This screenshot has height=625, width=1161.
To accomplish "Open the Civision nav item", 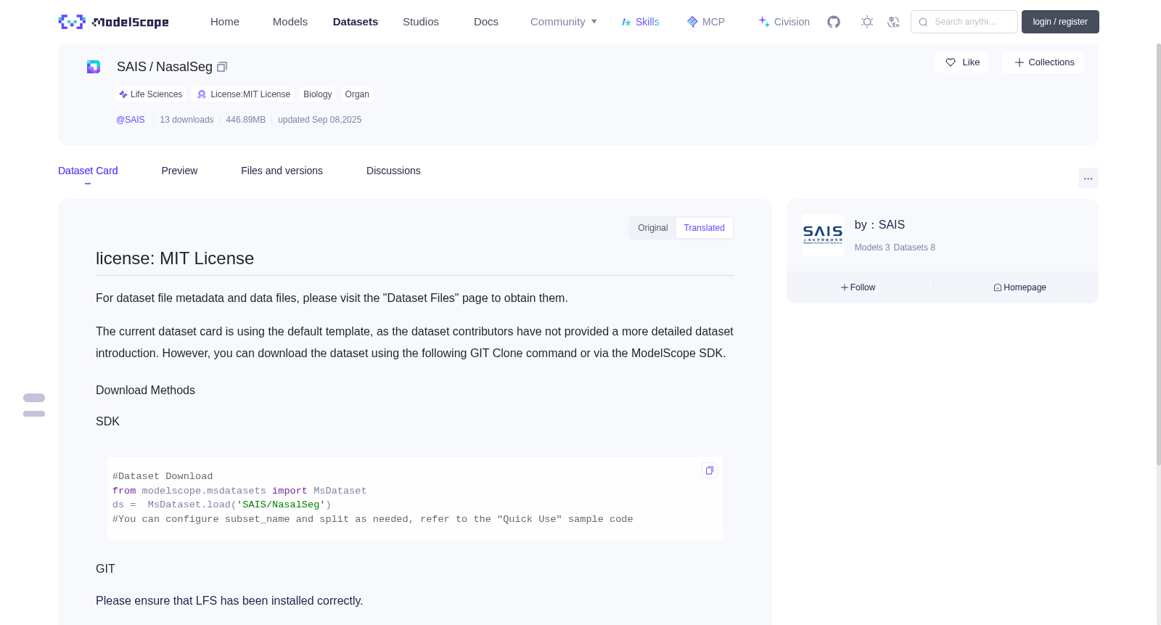I will pos(784,22).
